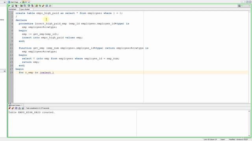
Task: Click the 'create table emps_high_paid' line
Action: coord(69,13)
